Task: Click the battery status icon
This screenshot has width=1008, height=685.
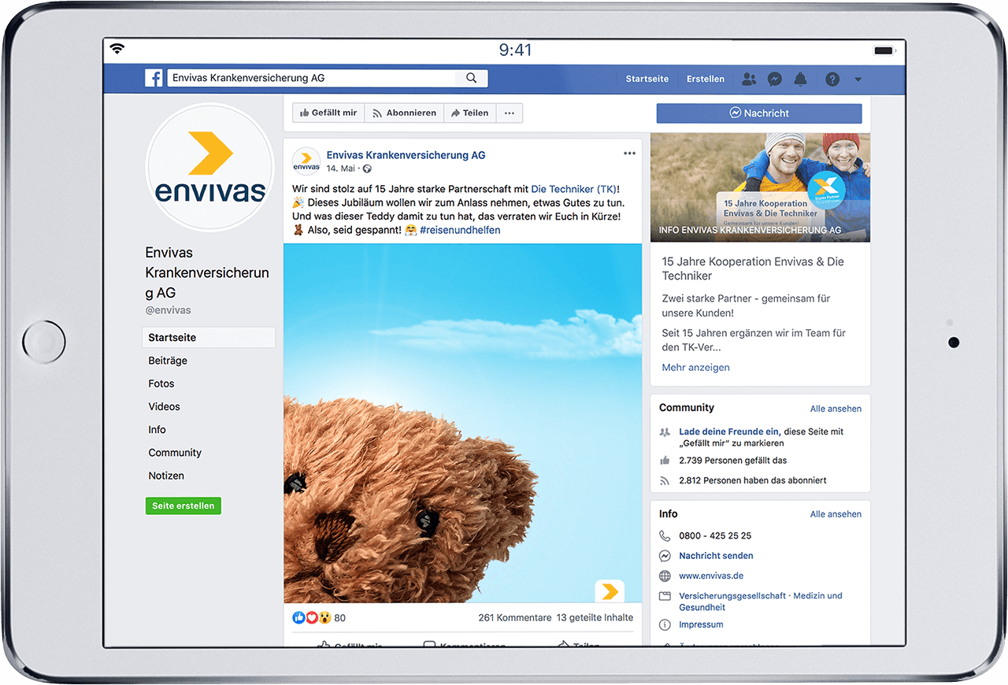Action: [884, 50]
